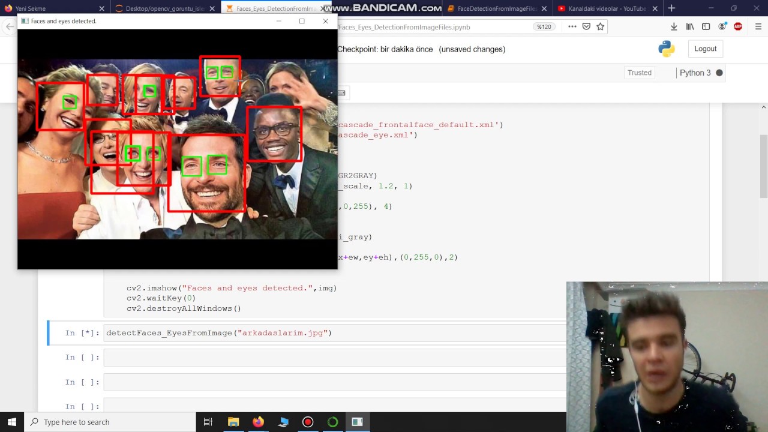Show the sidebars icon in Firefox toolbar

coord(706,26)
